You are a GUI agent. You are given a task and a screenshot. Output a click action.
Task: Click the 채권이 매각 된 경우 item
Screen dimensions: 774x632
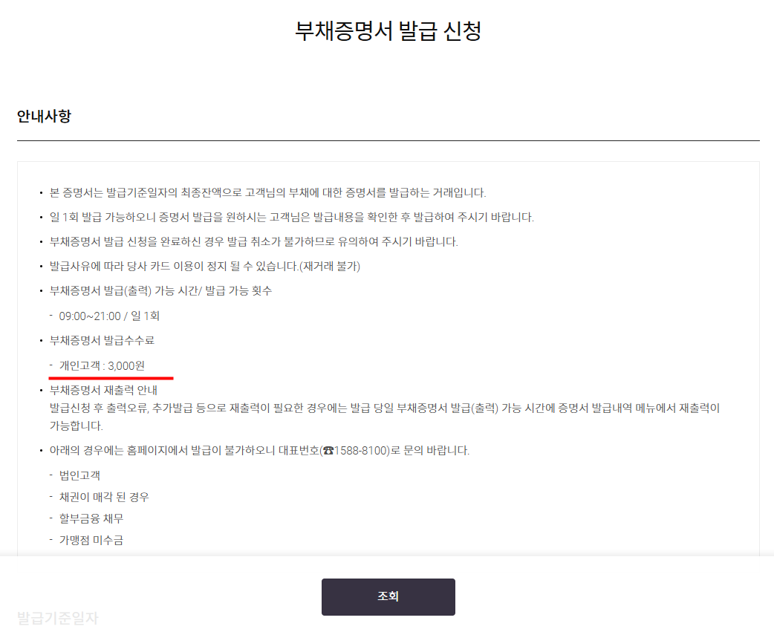click(x=104, y=497)
